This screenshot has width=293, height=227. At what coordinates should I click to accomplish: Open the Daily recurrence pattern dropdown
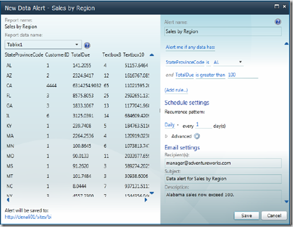172,125
